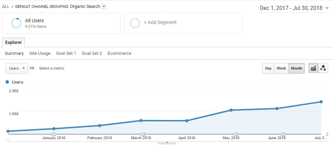The image size is (333, 145).
Task: Click the All Users segment donut icon
Action: pyautogui.click(x=16, y=23)
